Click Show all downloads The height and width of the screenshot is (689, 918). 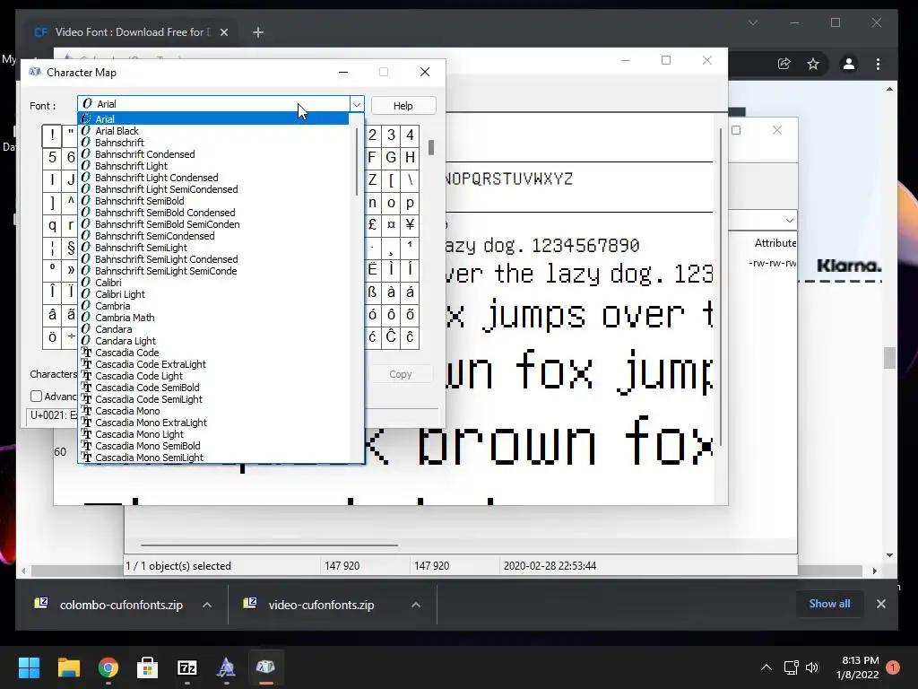829,604
